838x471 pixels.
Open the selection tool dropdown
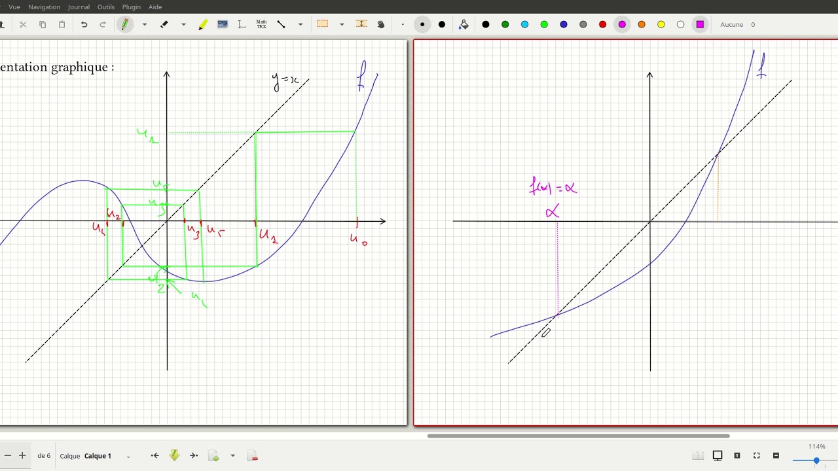click(342, 24)
